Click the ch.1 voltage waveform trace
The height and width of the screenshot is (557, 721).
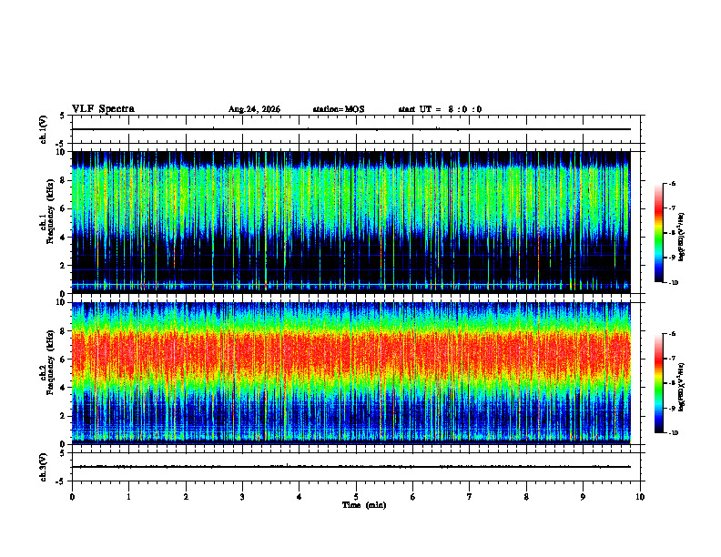point(351,129)
